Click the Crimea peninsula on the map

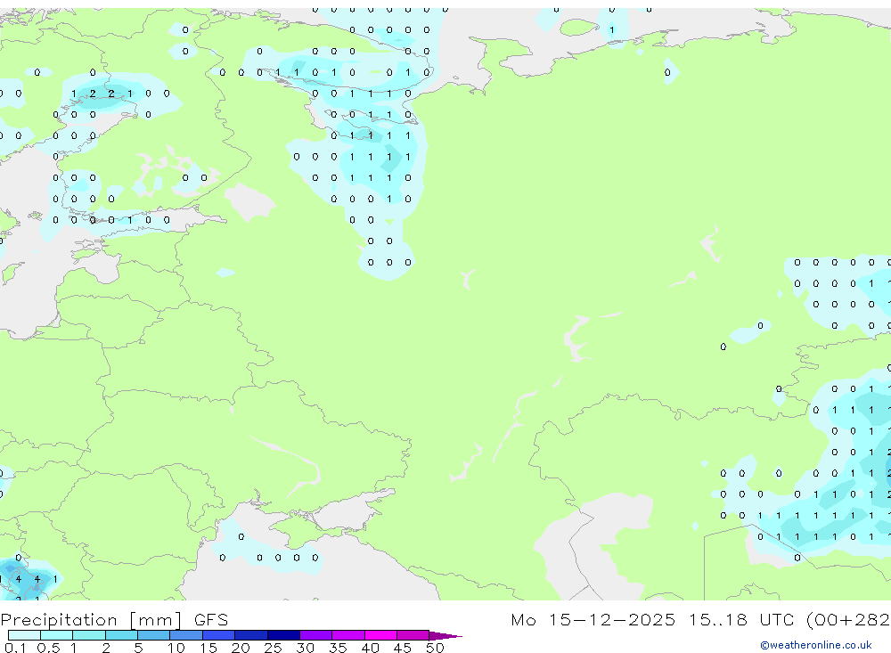(301, 533)
